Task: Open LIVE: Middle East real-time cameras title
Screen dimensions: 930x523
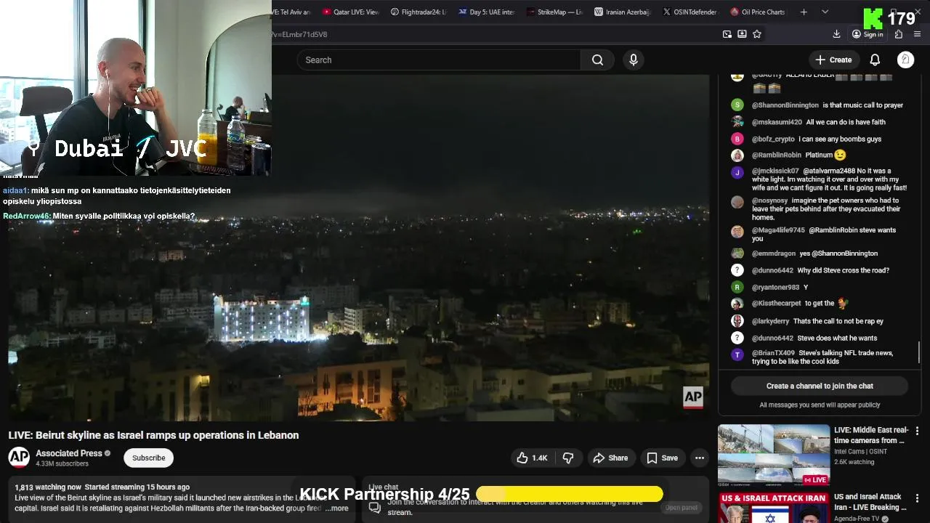Action: click(x=871, y=435)
